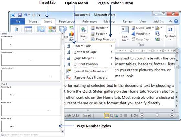Click the zoom slider handle
Screen dimensions: 181x137
click(x=157, y=115)
